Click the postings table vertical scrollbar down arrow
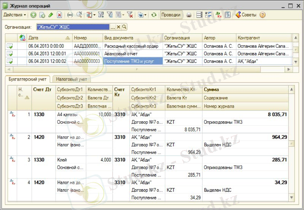Image resolution: width=304 pixels, height=210 pixels. tap(291, 198)
